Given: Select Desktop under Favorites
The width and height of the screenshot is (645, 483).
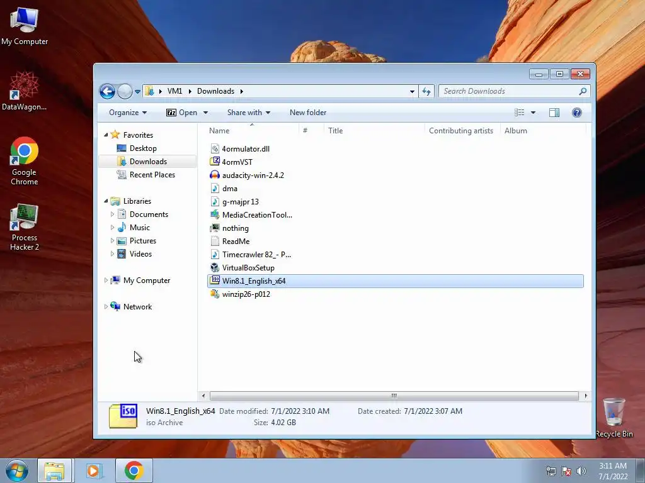Looking at the screenshot, I should tap(143, 148).
